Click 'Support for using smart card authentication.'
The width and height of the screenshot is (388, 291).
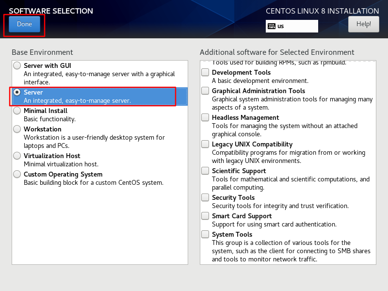pos(274,225)
